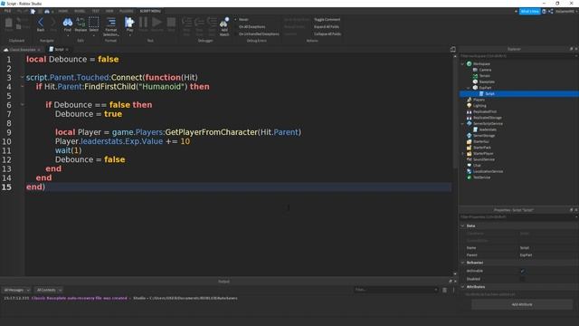Viewport: 579px width, 326px height.
Task: Collapse the ExpPart tree node
Action: click(x=469, y=88)
